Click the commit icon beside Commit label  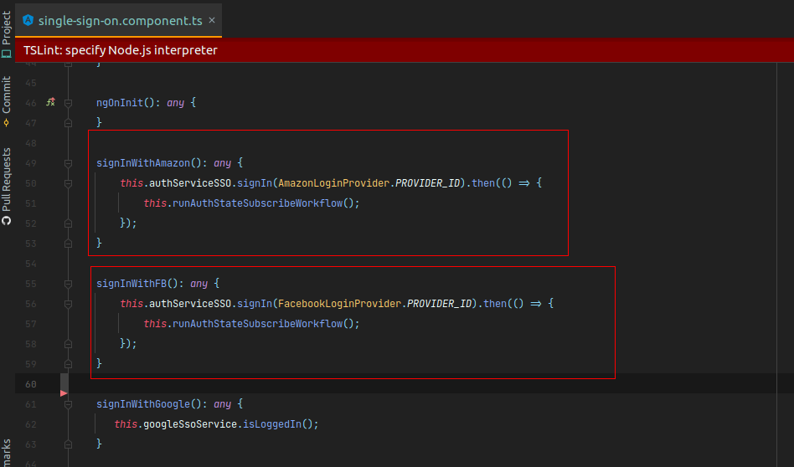point(6,122)
